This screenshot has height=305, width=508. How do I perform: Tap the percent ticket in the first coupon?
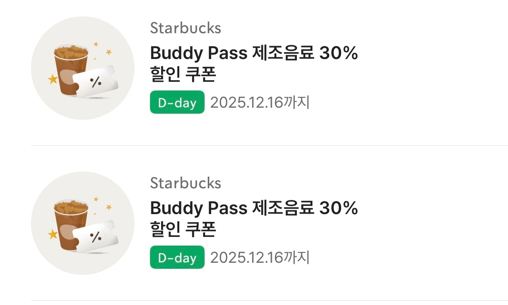pyautogui.click(x=96, y=82)
